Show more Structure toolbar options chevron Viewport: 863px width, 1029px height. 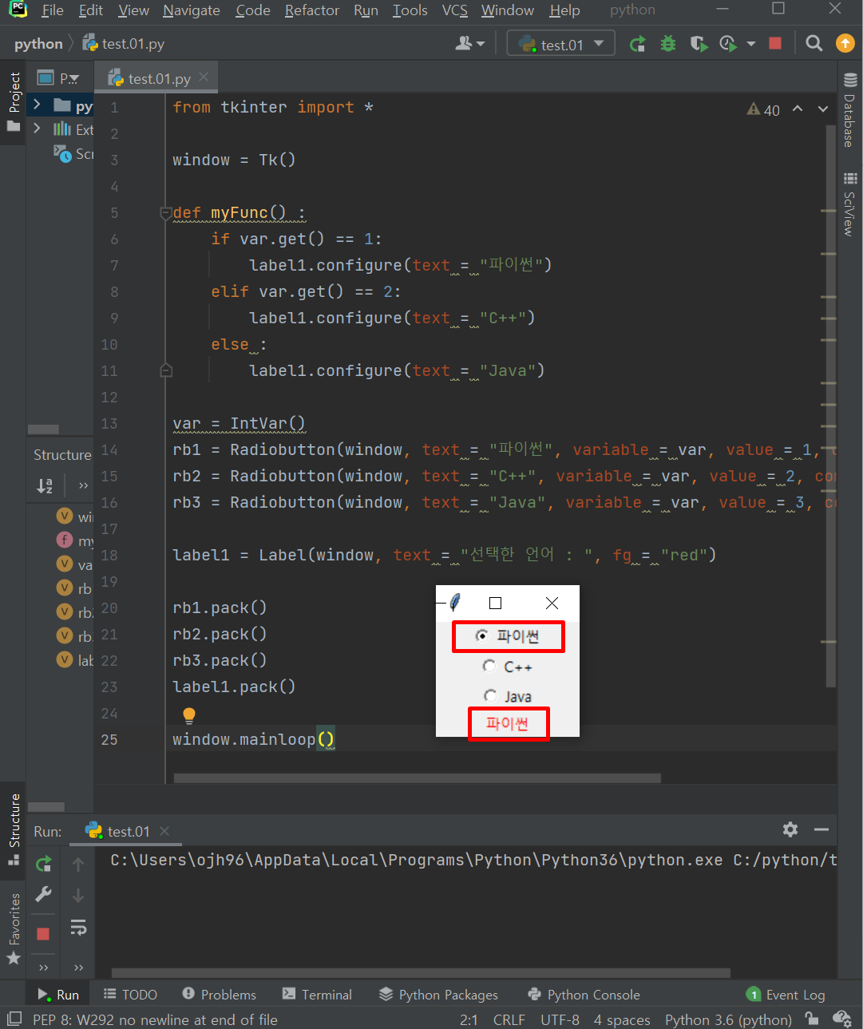[83, 485]
